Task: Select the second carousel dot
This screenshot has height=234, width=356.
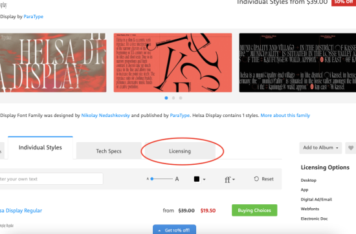Action: point(173,98)
